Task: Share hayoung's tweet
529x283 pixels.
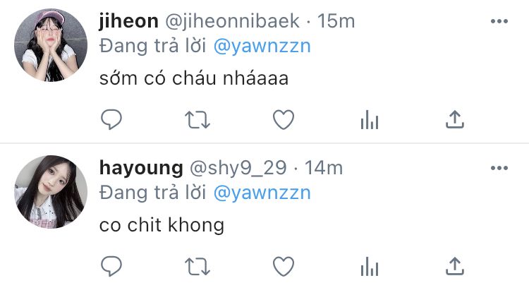Action: pos(455,266)
